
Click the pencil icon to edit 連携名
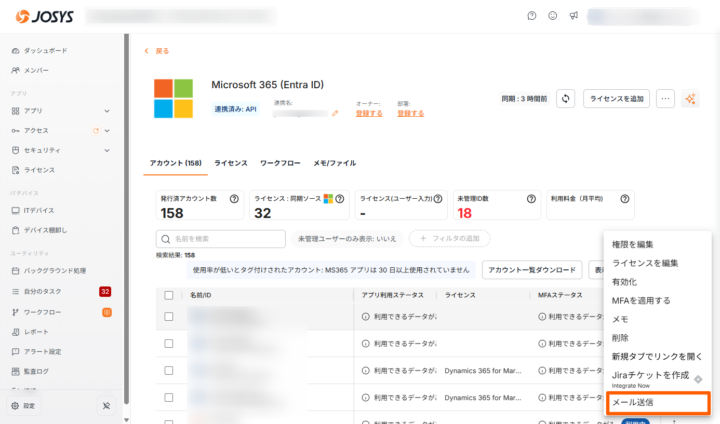[335, 113]
